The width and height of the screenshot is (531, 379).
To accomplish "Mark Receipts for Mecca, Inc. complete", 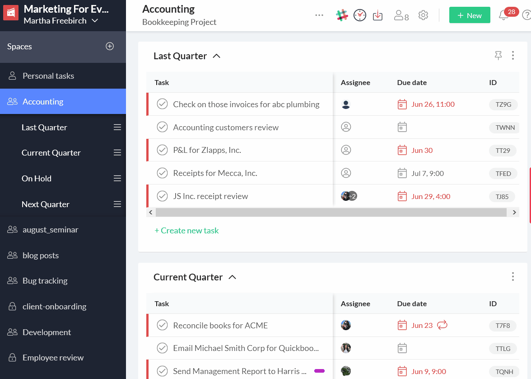I will pos(162,173).
